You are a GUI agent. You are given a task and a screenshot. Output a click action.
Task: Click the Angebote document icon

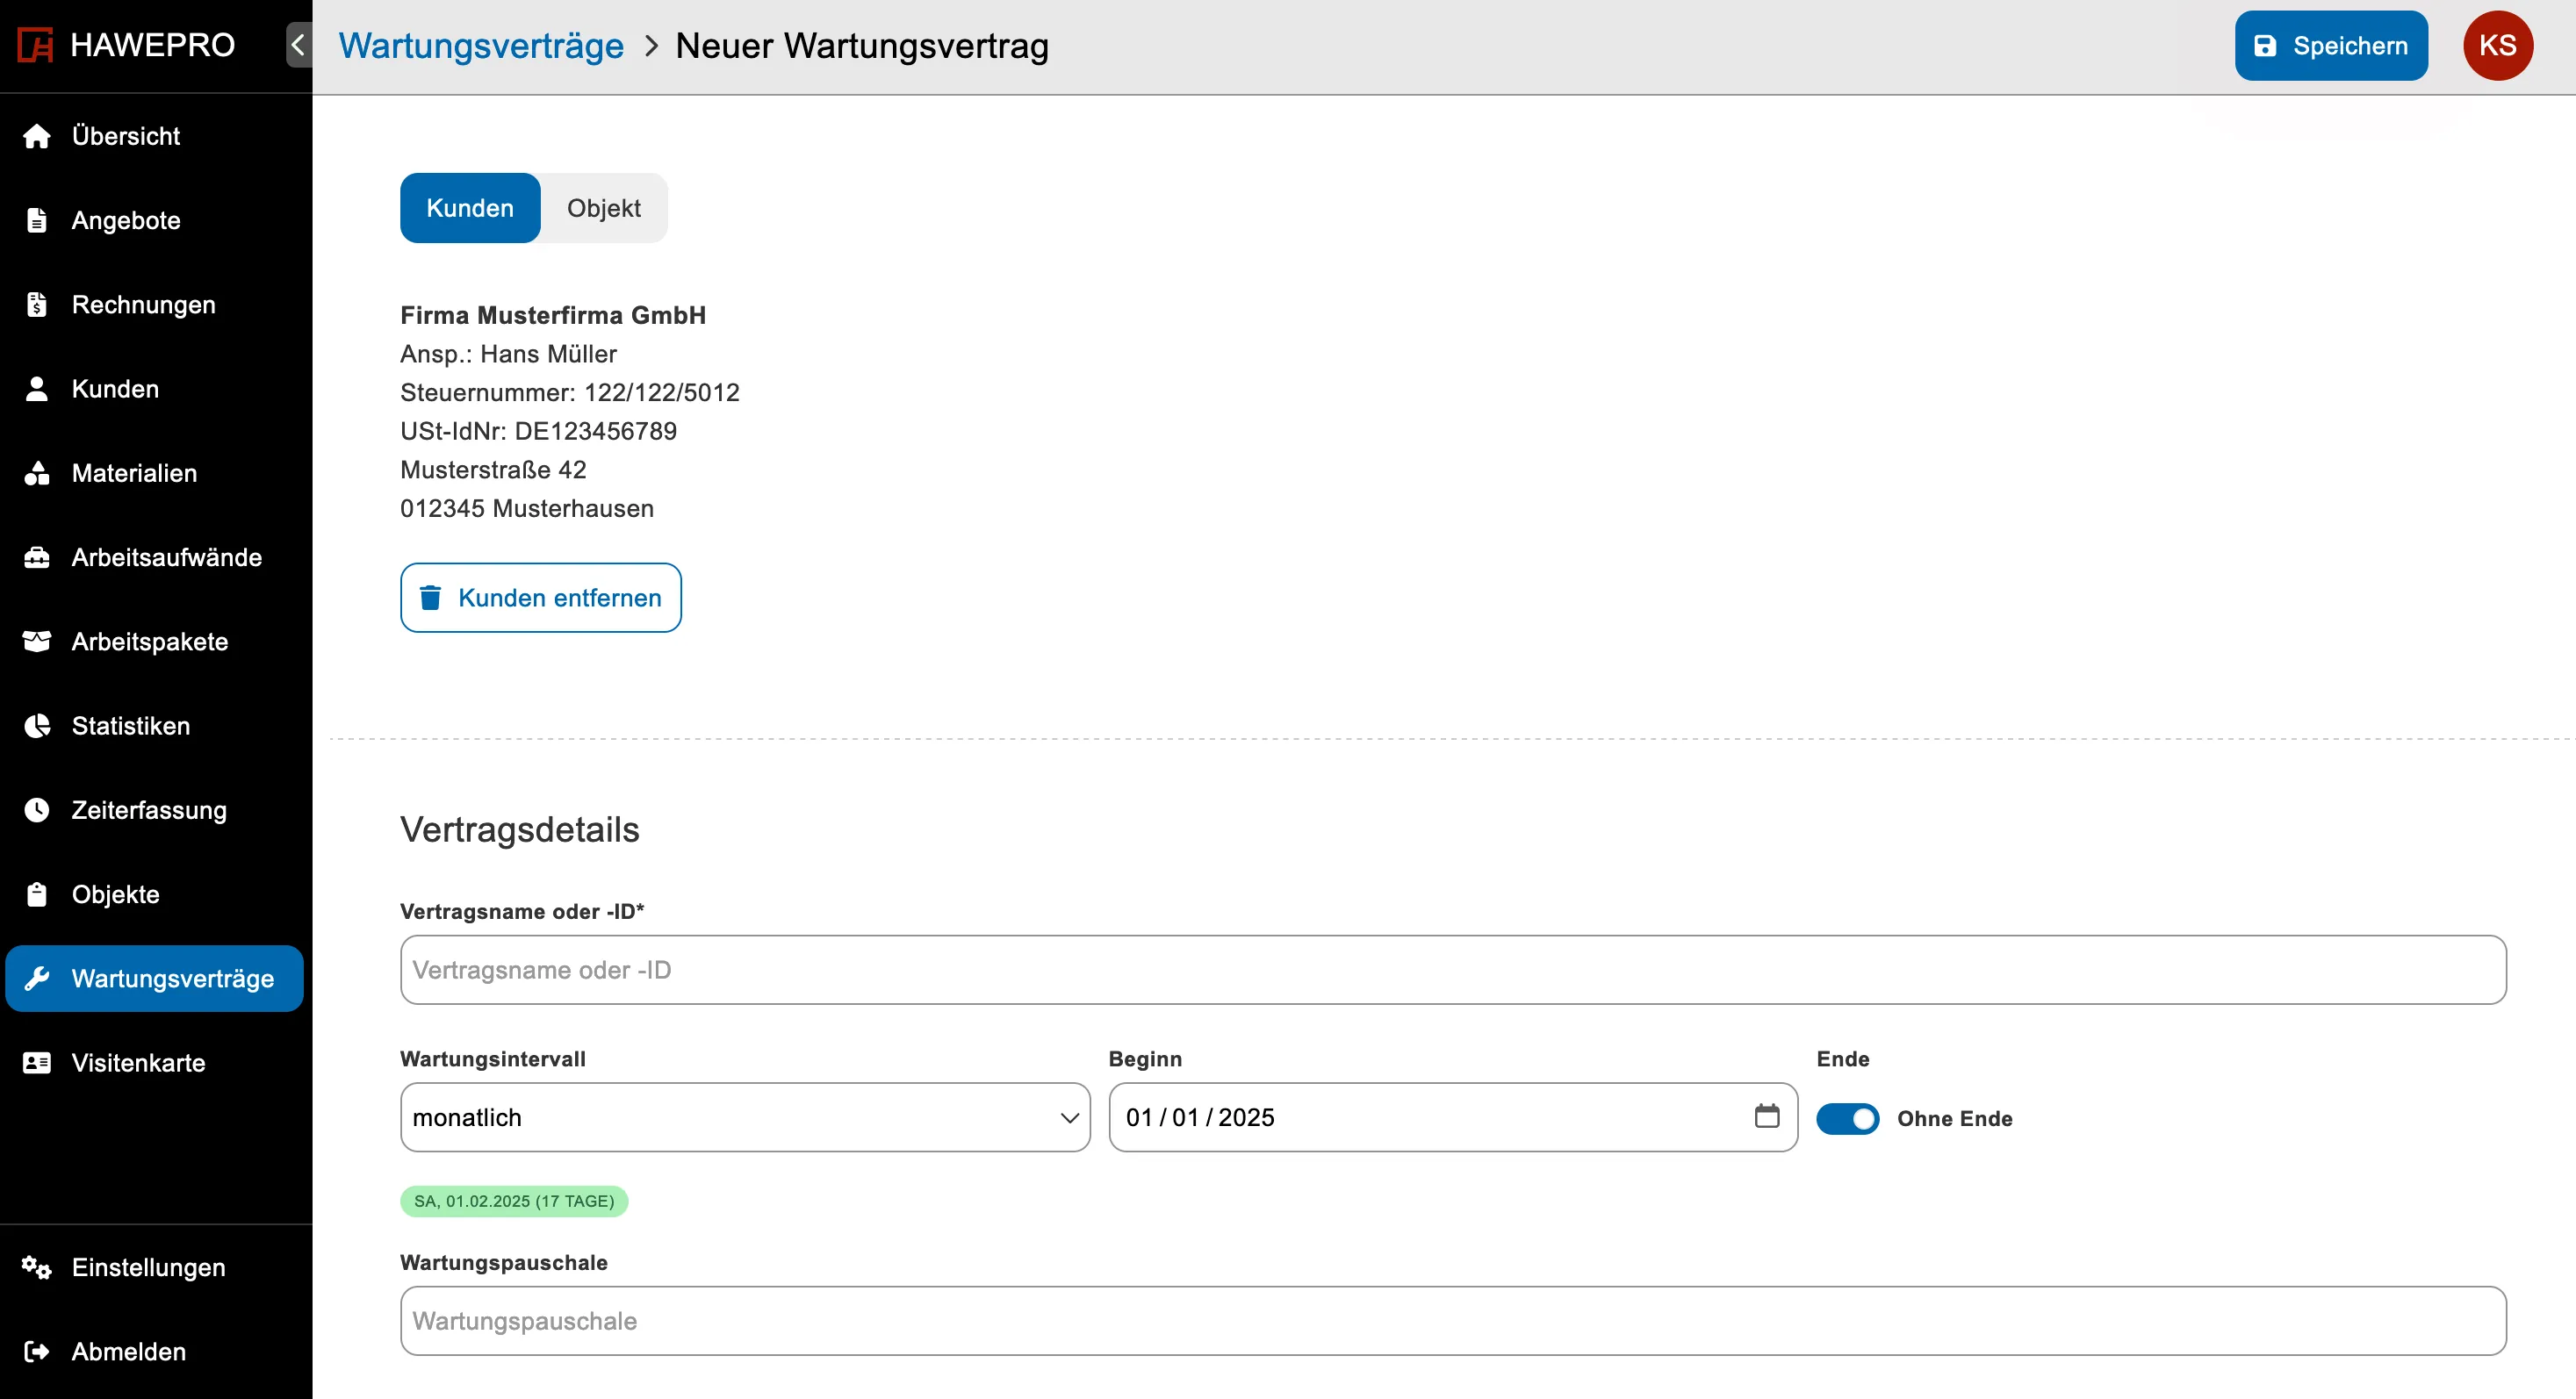[x=37, y=219]
